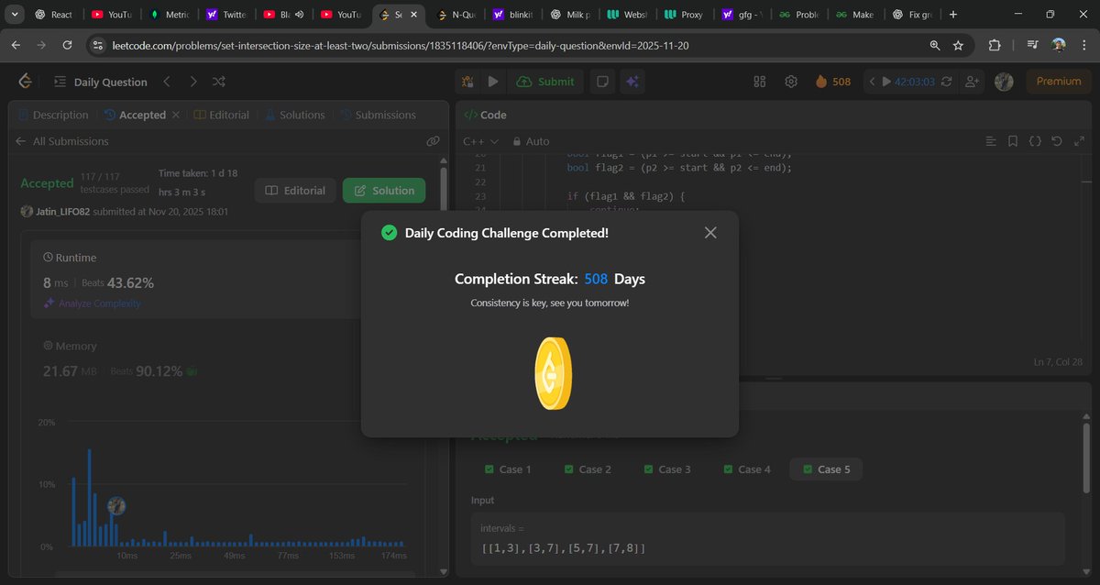Open the LeetCode settings gear
Image resolution: width=1100 pixels, height=585 pixels.
(x=790, y=81)
